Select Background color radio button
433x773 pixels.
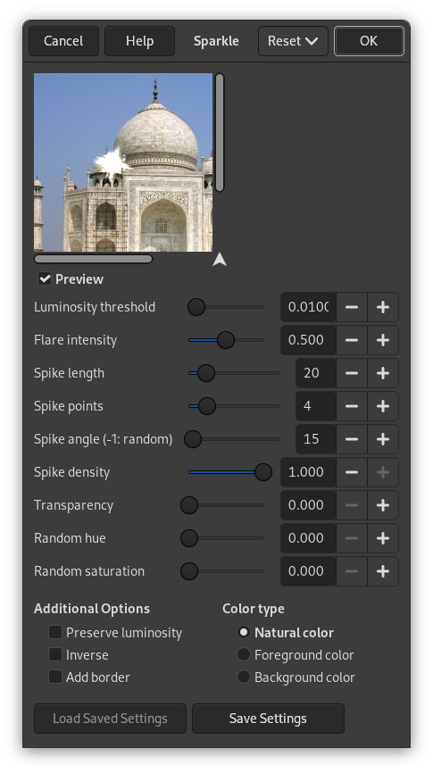tap(244, 677)
